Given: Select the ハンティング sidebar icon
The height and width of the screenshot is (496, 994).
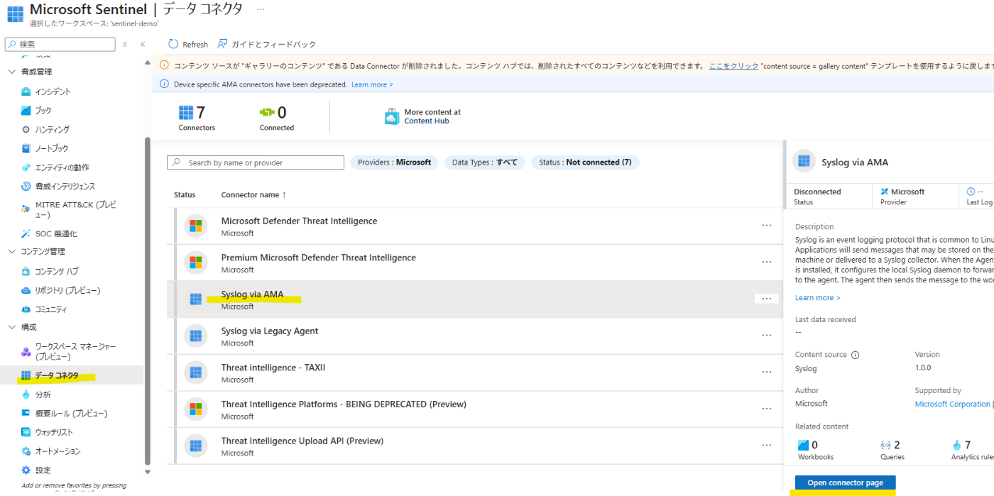Looking at the screenshot, I should [26, 130].
